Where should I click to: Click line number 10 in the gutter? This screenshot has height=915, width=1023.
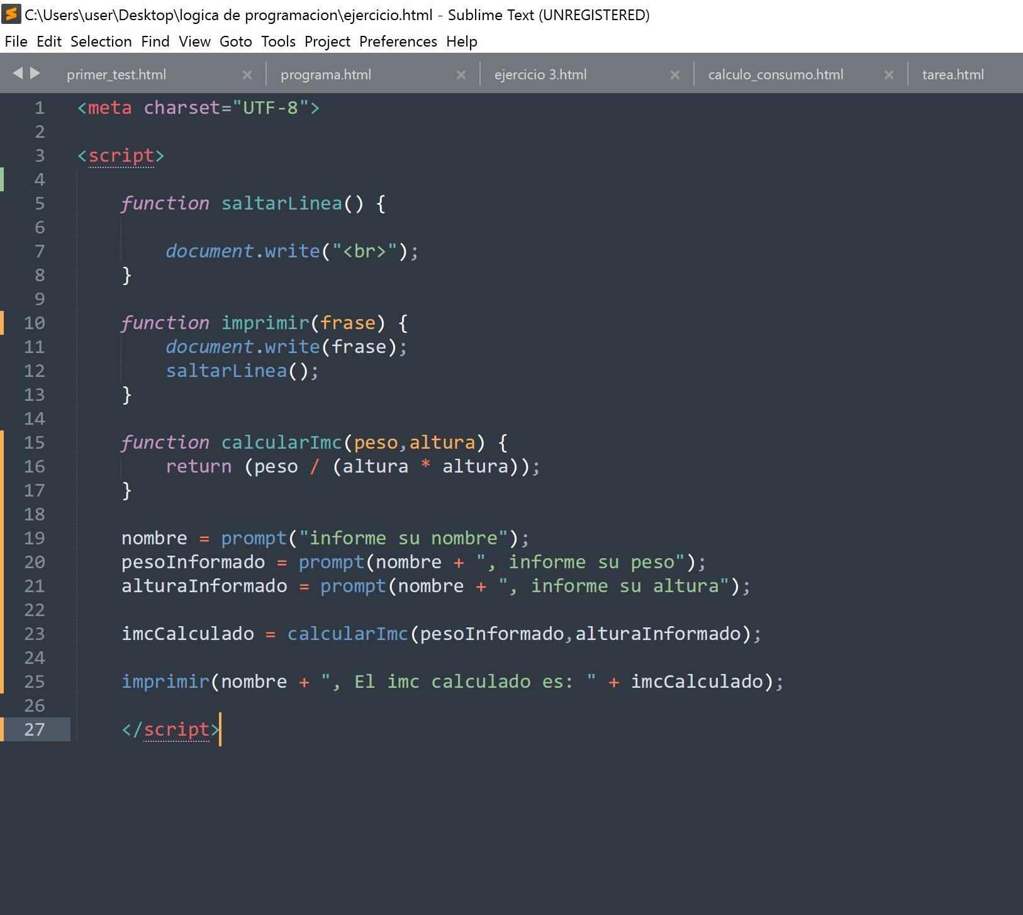[35, 323]
